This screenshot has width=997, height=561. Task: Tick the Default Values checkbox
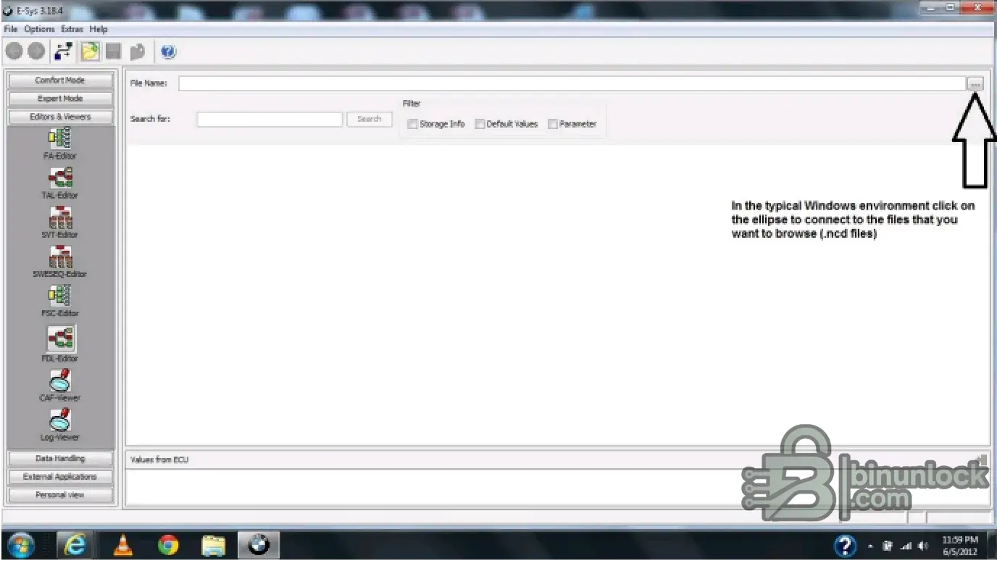(x=480, y=124)
